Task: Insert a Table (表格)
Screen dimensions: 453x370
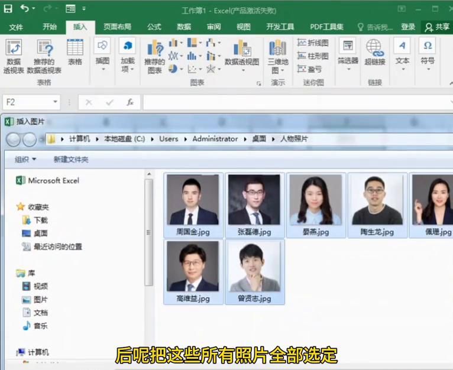Action: [x=75, y=52]
